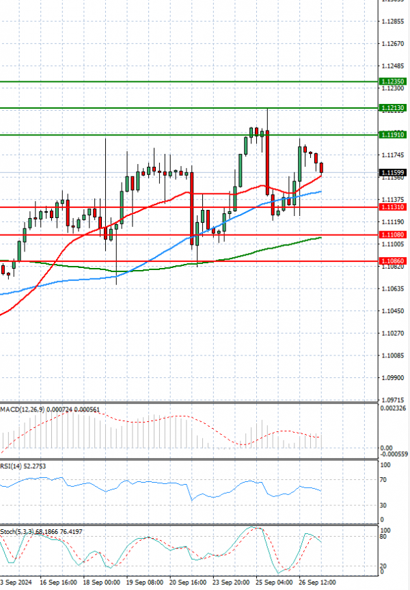Click the 1.12485 price scale value
Image resolution: width=410 pixels, height=590 pixels.
[x=393, y=66]
